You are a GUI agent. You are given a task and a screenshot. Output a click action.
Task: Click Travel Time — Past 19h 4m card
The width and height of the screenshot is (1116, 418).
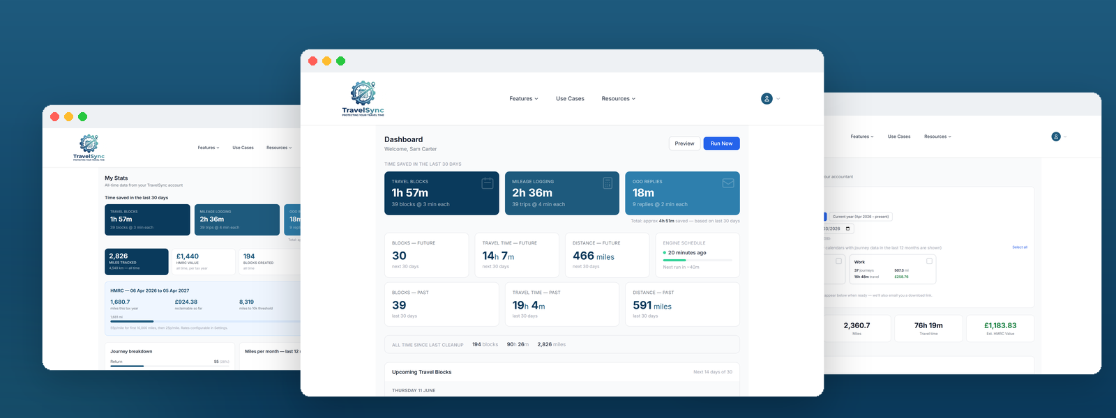(x=562, y=304)
